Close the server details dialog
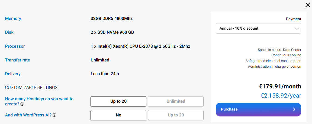This screenshot has height=124, width=312. [x=307, y=5]
